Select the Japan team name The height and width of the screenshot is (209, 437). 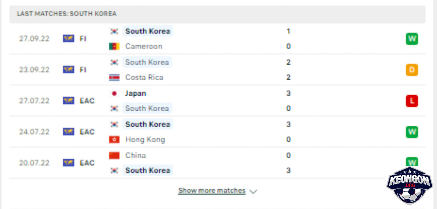pos(136,93)
